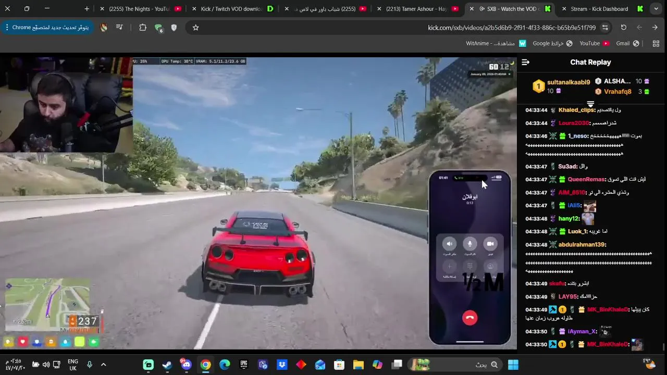Image resolution: width=667 pixels, height=375 pixels.
Task: Open Task View on taskbar
Action: coord(397,365)
